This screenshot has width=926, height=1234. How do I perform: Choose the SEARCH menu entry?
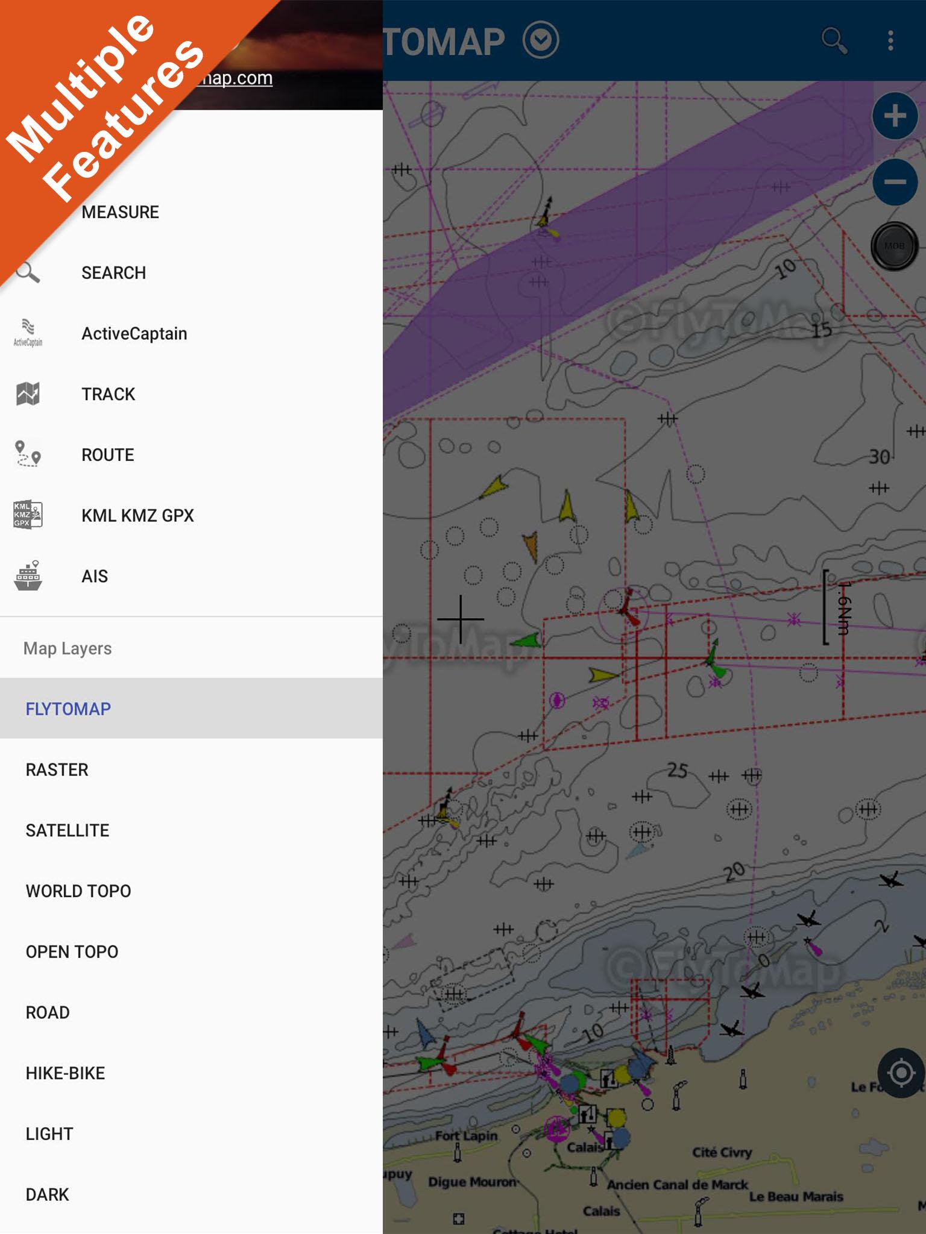(x=191, y=273)
